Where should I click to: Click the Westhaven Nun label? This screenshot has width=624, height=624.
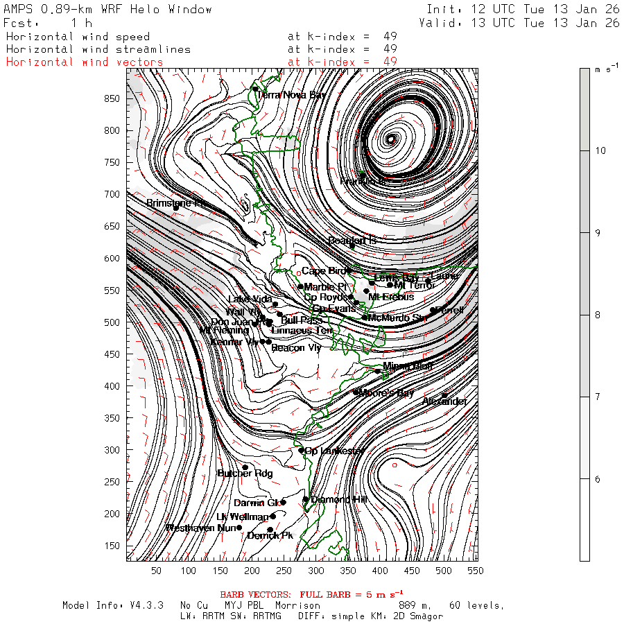point(201,528)
